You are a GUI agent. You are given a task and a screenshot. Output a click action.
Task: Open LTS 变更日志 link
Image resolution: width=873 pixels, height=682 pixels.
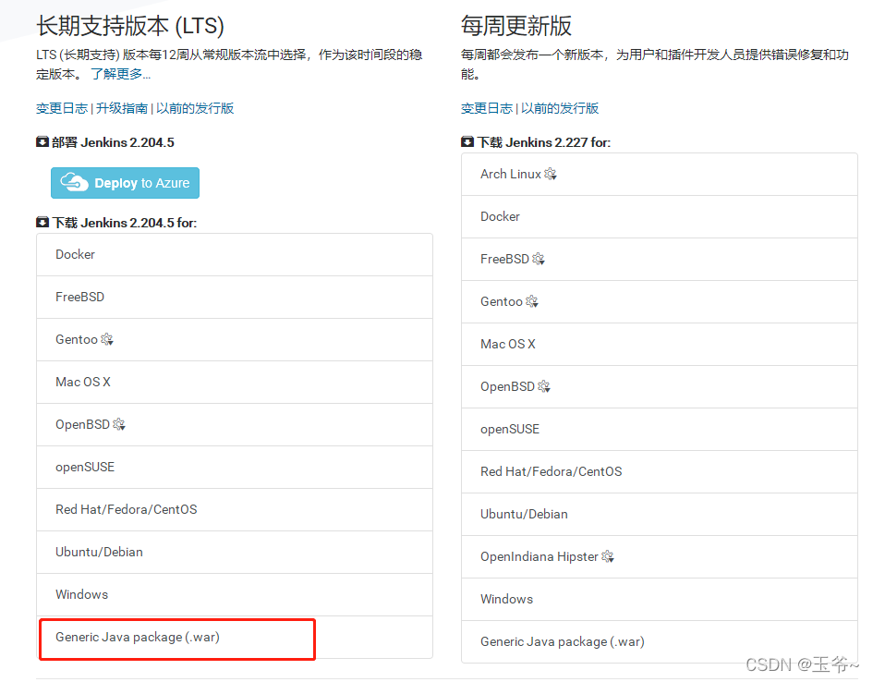click(x=62, y=108)
